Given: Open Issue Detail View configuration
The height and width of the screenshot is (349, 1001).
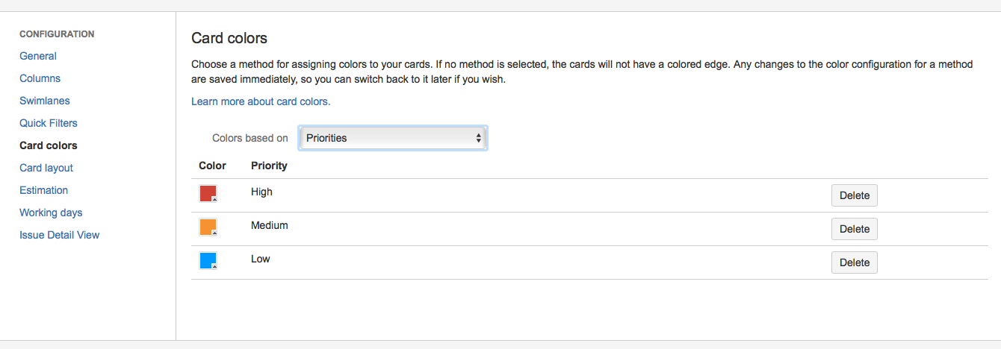Looking at the screenshot, I should click(x=60, y=235).
